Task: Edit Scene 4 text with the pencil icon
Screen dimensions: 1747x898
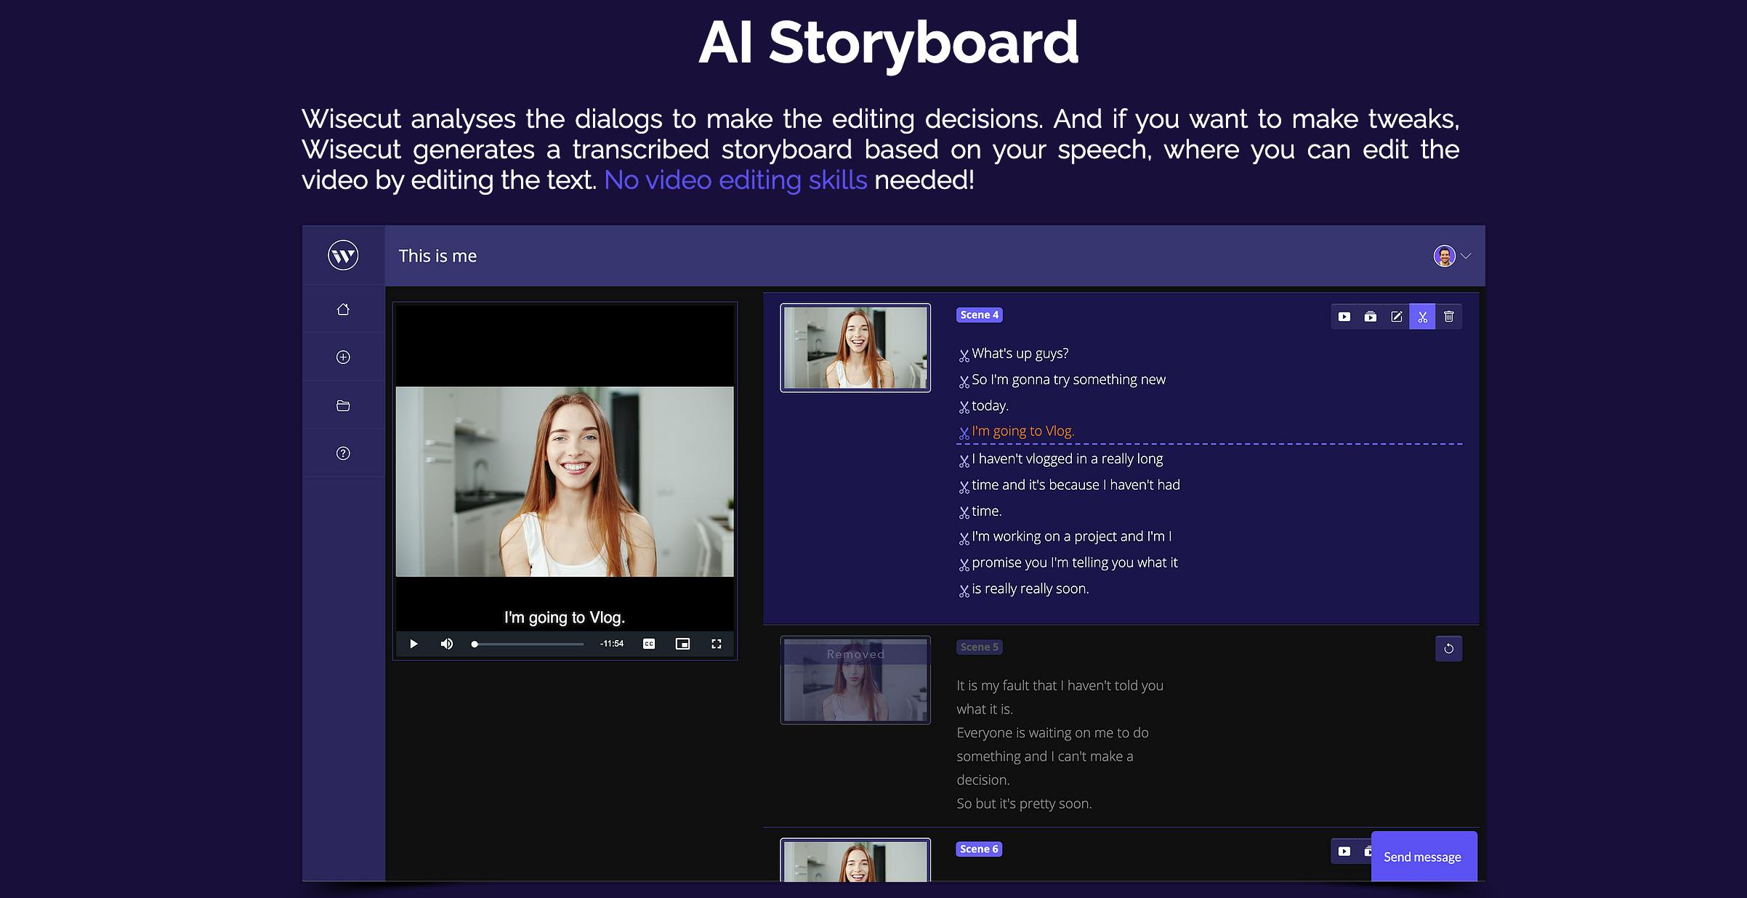Action: pyautogui.click(x=1397, y=317)
